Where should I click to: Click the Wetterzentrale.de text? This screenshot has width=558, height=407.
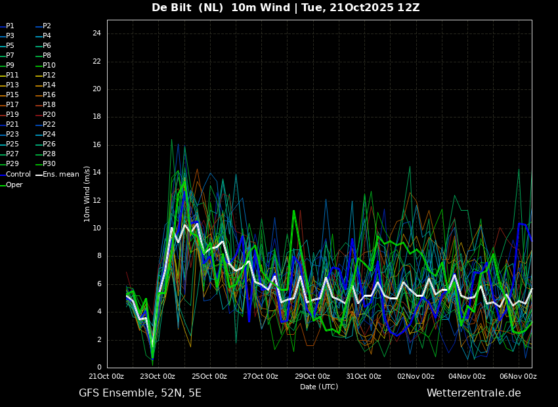[473, 393]
